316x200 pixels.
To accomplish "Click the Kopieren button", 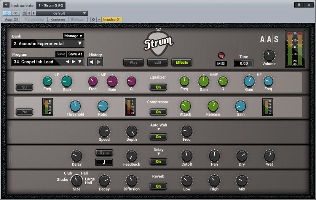I will [58, 19].
